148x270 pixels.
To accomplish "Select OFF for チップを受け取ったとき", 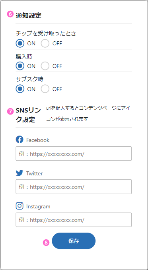I will [x=45, y=43].
